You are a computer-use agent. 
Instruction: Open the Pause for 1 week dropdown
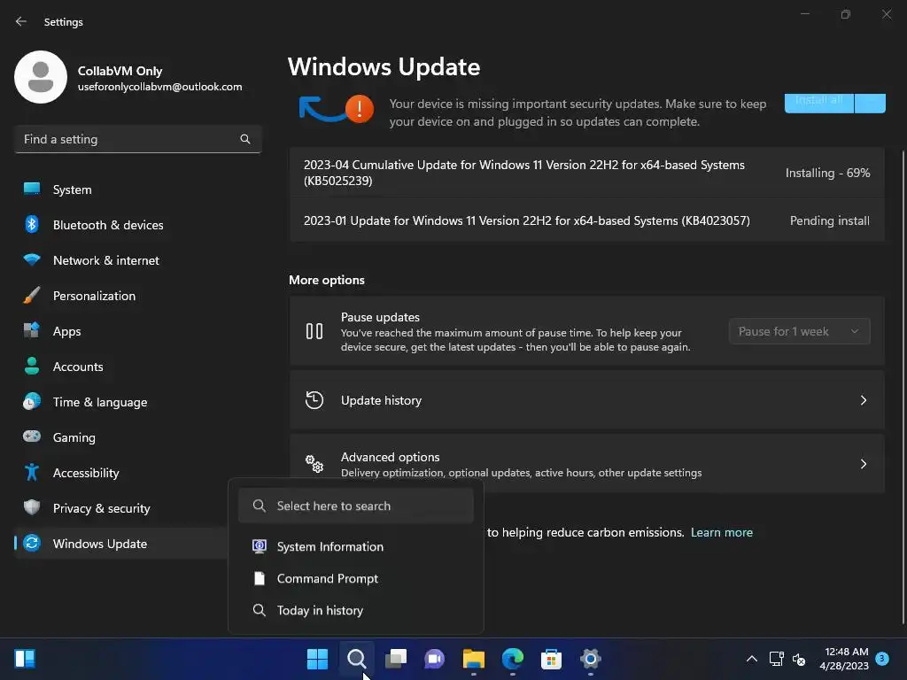(800, 331)
